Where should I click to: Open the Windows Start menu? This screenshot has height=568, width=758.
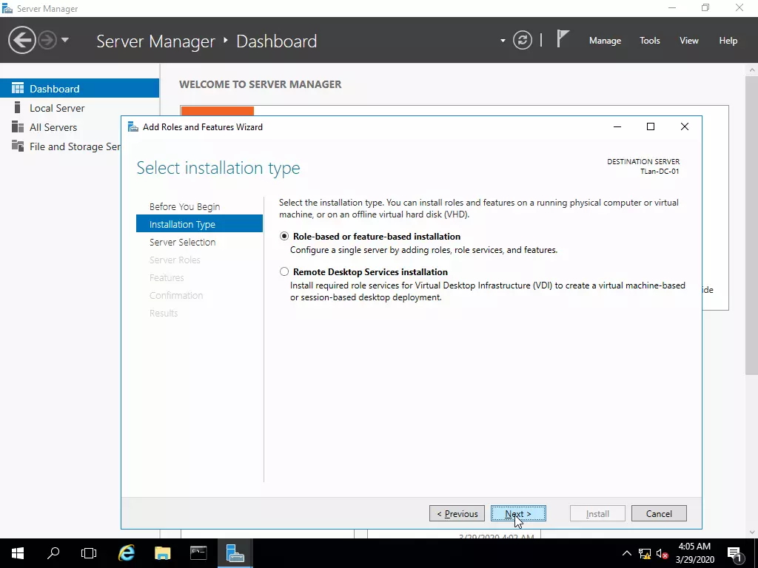click(x=18, y=553)
